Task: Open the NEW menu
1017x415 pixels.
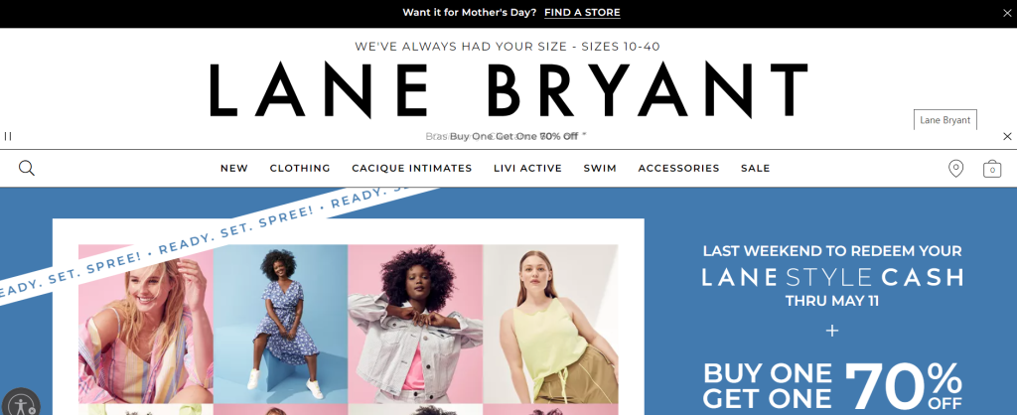Action: [234, 168]
